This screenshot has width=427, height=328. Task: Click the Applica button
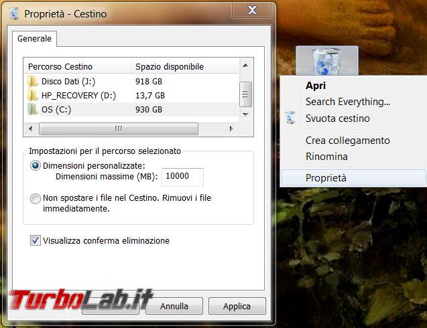(237, 306)
